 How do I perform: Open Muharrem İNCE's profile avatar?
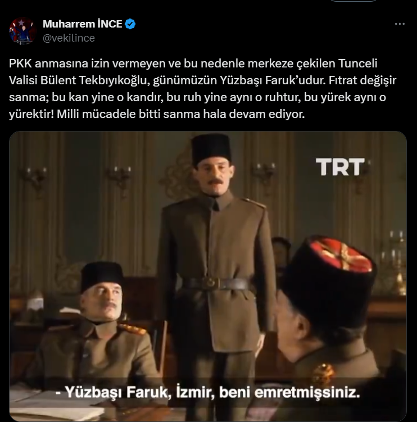[22, 31]
